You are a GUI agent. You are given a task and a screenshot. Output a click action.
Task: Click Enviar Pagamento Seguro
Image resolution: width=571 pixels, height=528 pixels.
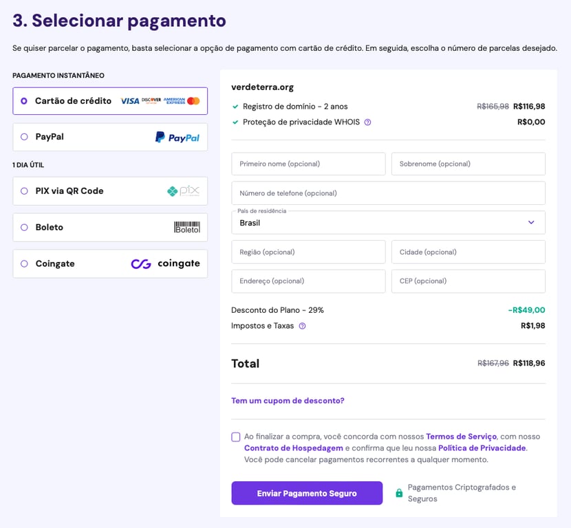pyautogui.click(x=307, y=493)
